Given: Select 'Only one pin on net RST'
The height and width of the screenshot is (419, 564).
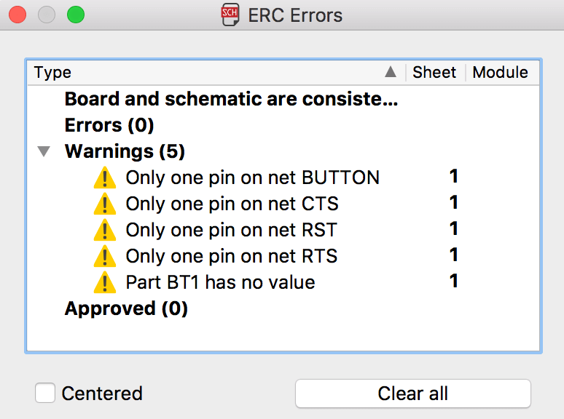Looking at the screenshot, I should tap(231, 230).
